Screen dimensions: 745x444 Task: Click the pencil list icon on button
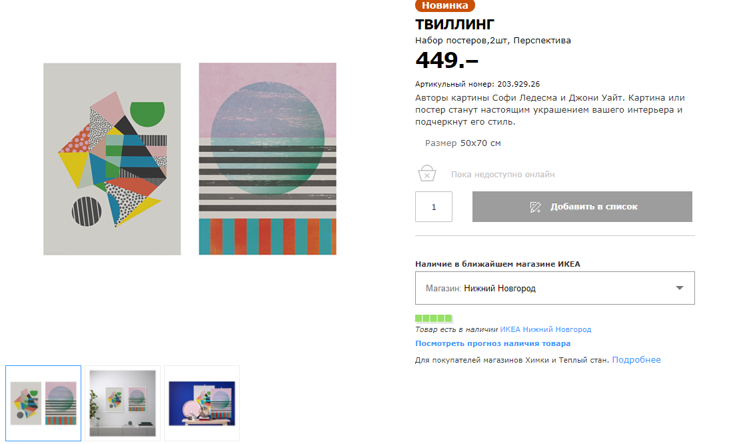[x=536, y=207]
